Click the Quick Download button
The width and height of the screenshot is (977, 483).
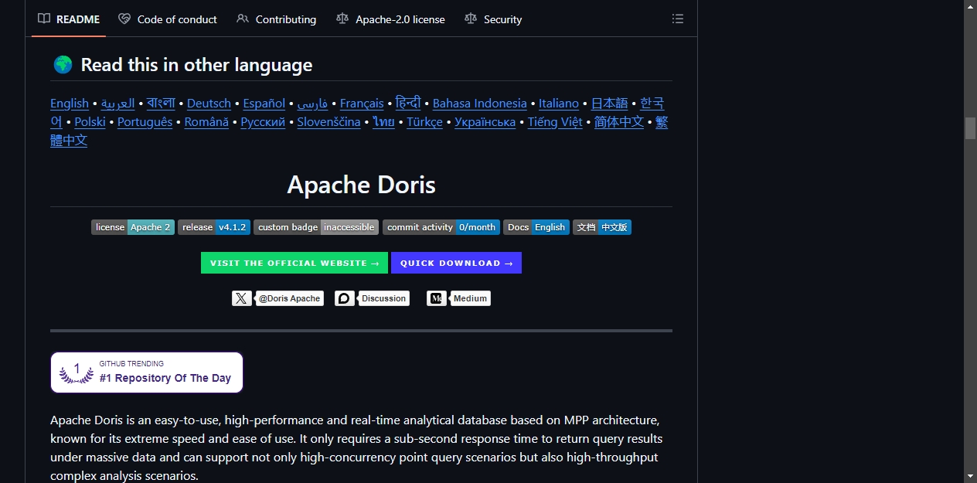point(456,263)
